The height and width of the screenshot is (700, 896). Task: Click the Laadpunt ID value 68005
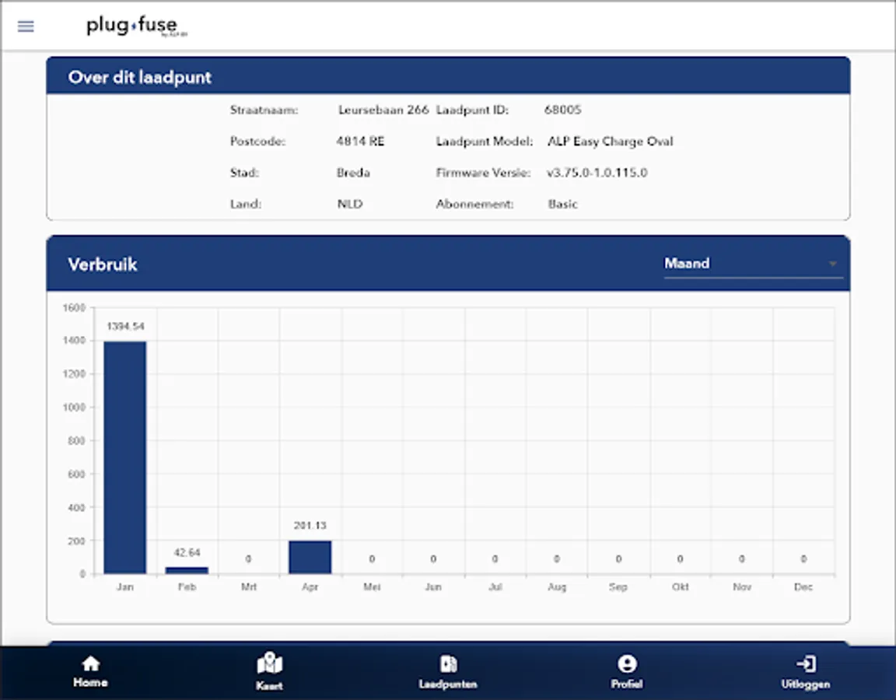pyautogui.click(x=563, y=110)
